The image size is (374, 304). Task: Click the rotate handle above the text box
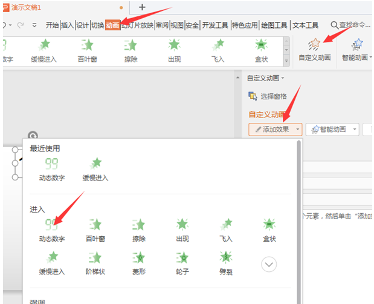[33, 136]
